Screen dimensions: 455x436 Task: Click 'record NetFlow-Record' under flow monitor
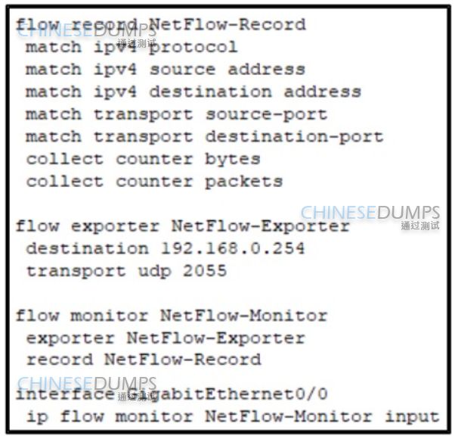pos(144,360)
